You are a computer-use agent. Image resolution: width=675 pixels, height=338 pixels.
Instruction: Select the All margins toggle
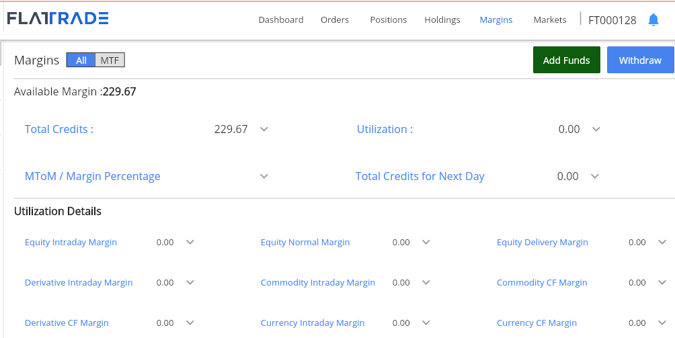tap(81, 60)
